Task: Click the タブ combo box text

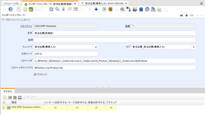Action: (161, 47)
